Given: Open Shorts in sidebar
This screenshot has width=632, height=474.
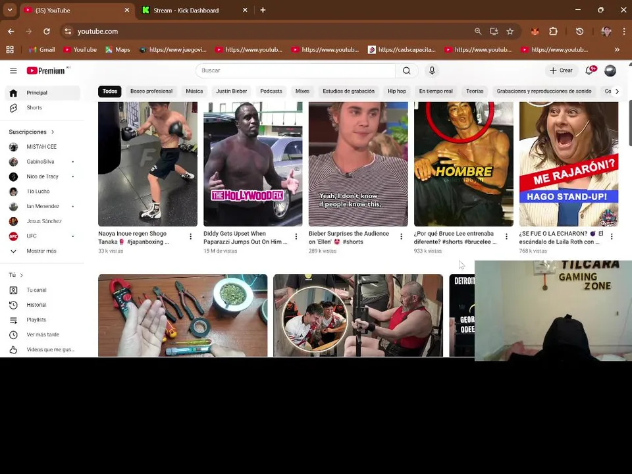Looking at the screenshot, I should (x=42, y=107).
